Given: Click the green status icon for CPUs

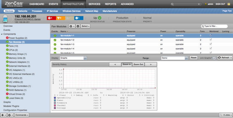Looking at the screenshot, I should (7, 50).
